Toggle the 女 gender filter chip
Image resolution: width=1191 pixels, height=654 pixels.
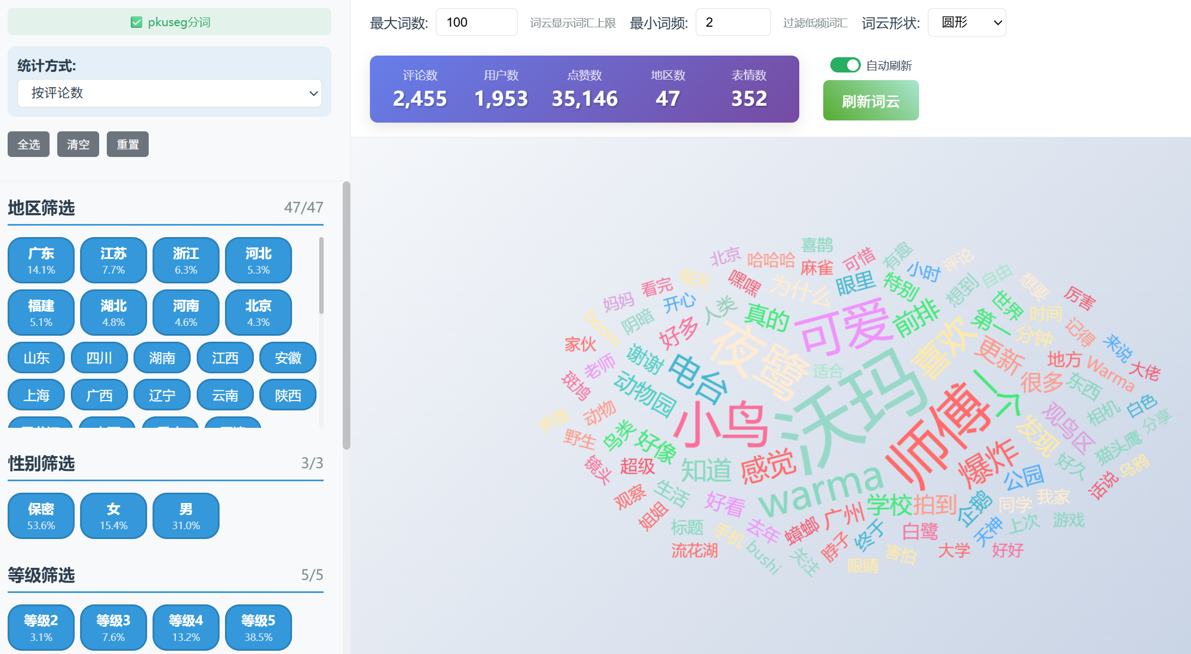pyautogui.click(x=113, y=516)
